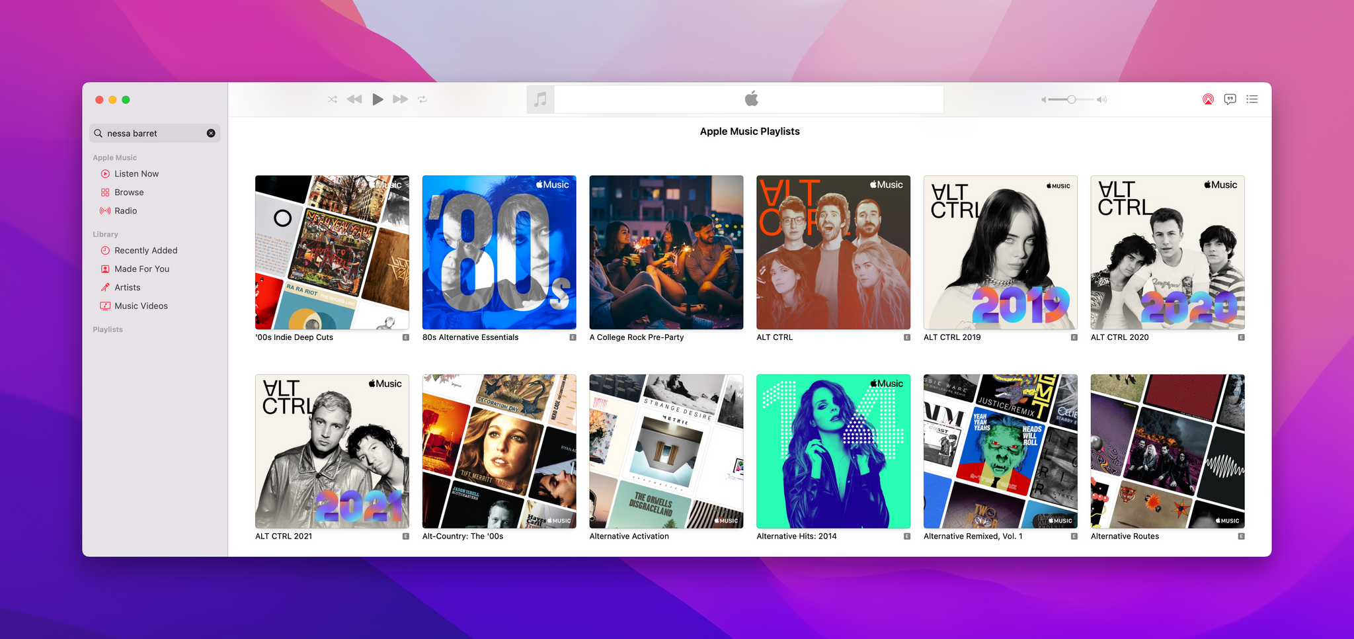Screen dimensions: 1354x639
Task: Open Alternative Activation playlist cover
Action: [666, 451]
